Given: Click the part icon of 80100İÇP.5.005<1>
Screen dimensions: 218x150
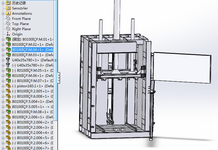Looking at the screenshot, I should [x=8, y=107].
